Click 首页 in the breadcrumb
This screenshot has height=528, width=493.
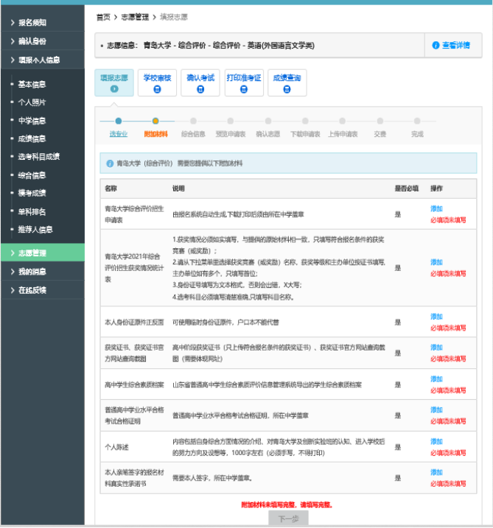(x=103, y=16)
